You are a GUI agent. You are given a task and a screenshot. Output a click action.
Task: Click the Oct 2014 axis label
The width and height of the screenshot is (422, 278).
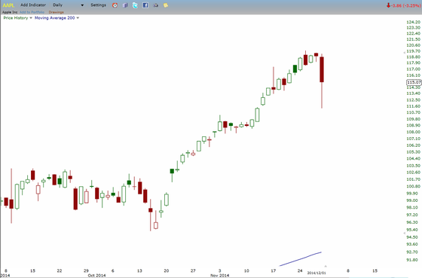click(x=96, y=275)
